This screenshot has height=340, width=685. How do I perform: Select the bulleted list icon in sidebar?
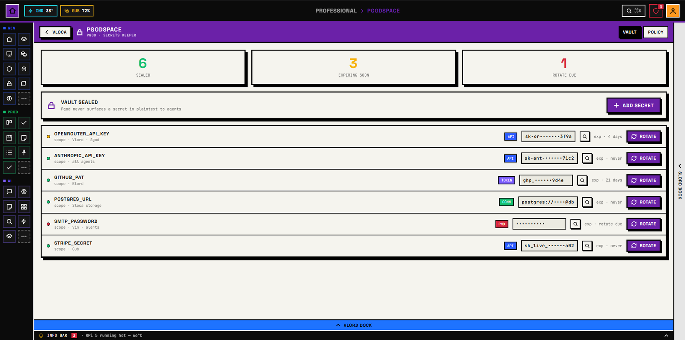pyautogui.click(x=9, y=152)
